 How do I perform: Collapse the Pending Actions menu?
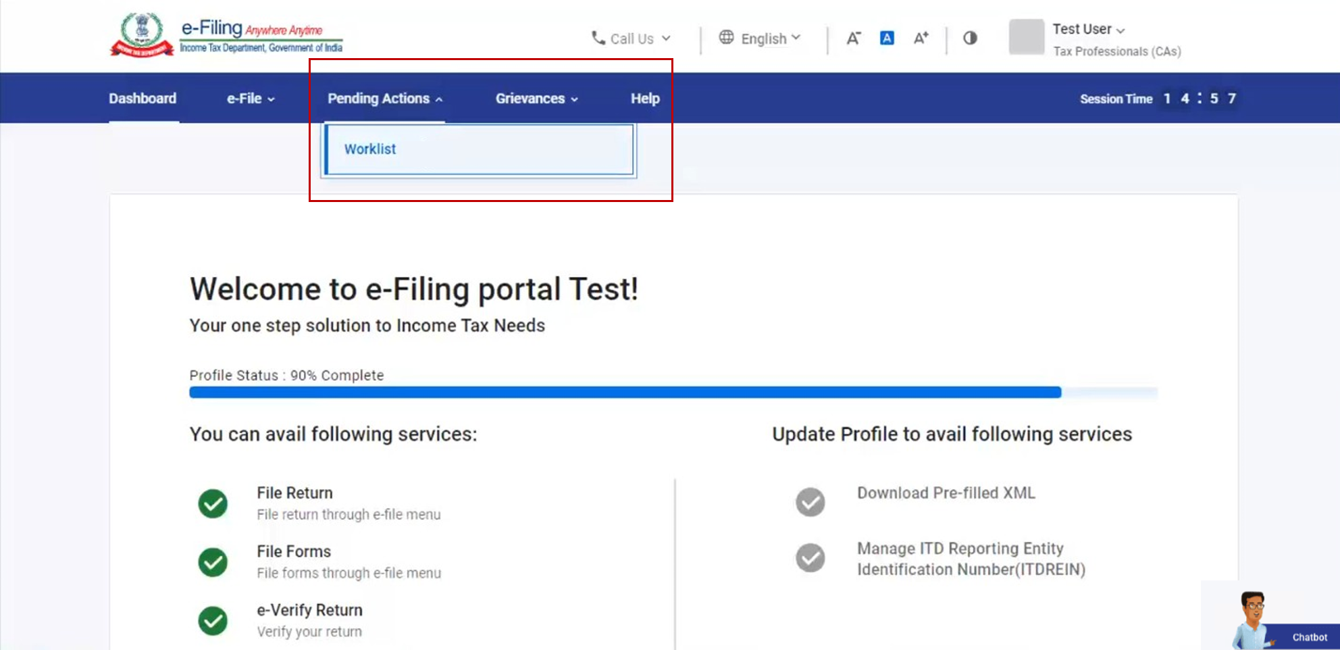[x=384, y=99]
